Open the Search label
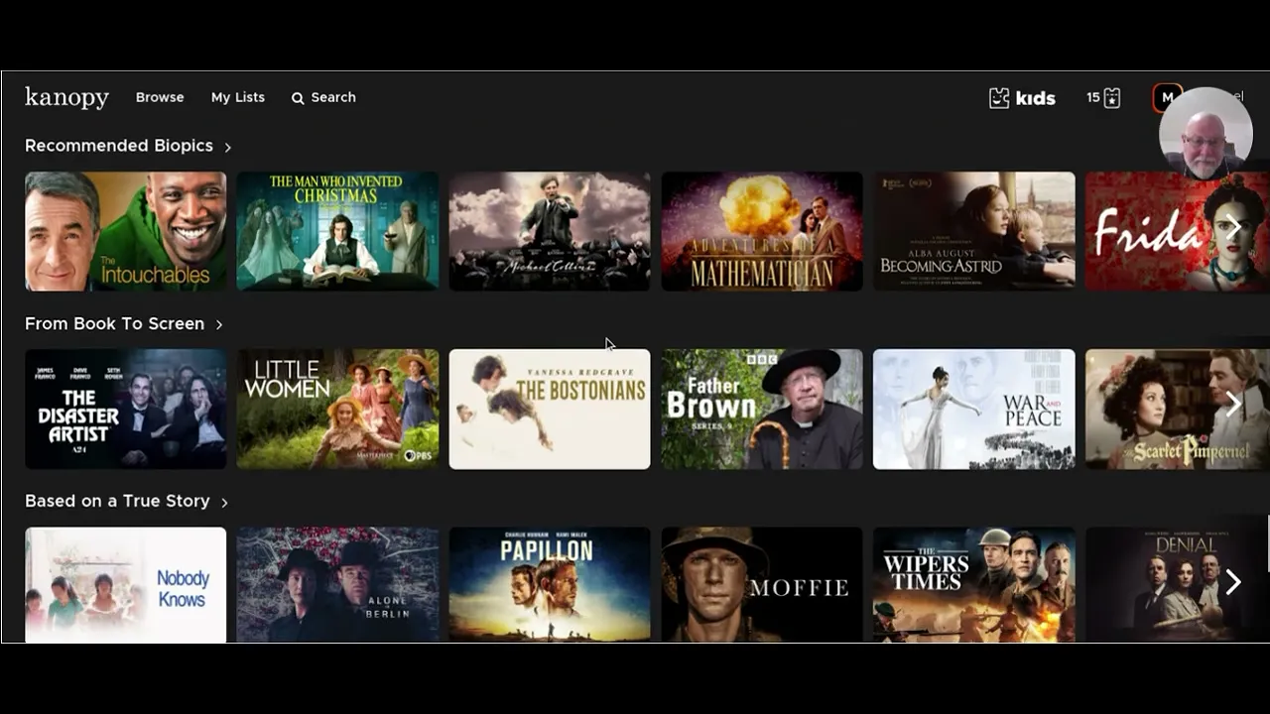 [x=333, y=97]
